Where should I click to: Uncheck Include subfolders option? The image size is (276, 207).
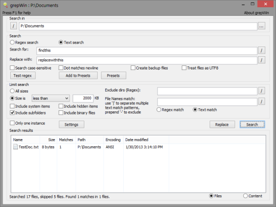click(x=12, y=112)
